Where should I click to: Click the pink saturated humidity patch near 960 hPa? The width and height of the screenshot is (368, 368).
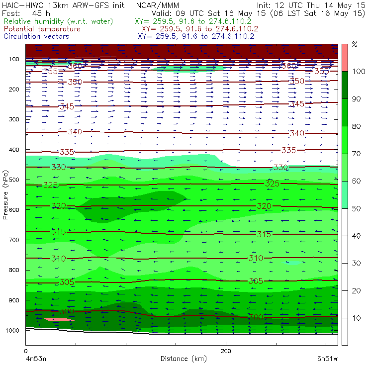tap(59, 319)
